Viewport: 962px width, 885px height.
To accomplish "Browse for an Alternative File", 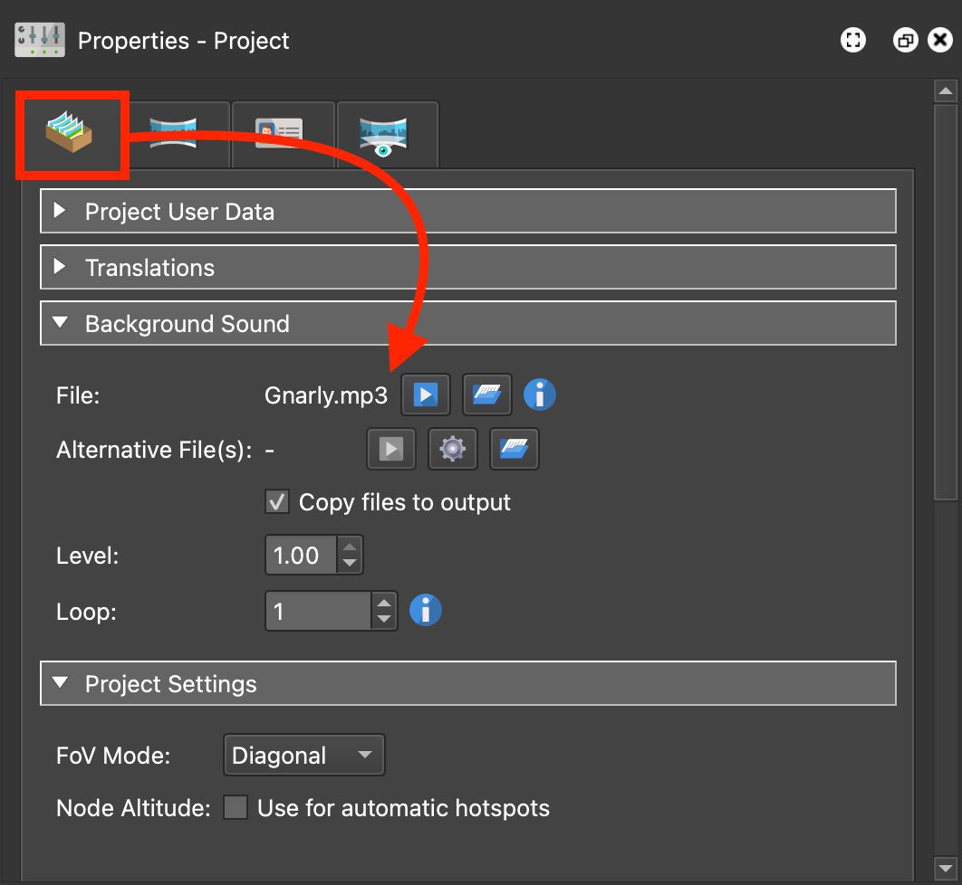I will click(514, 449).
